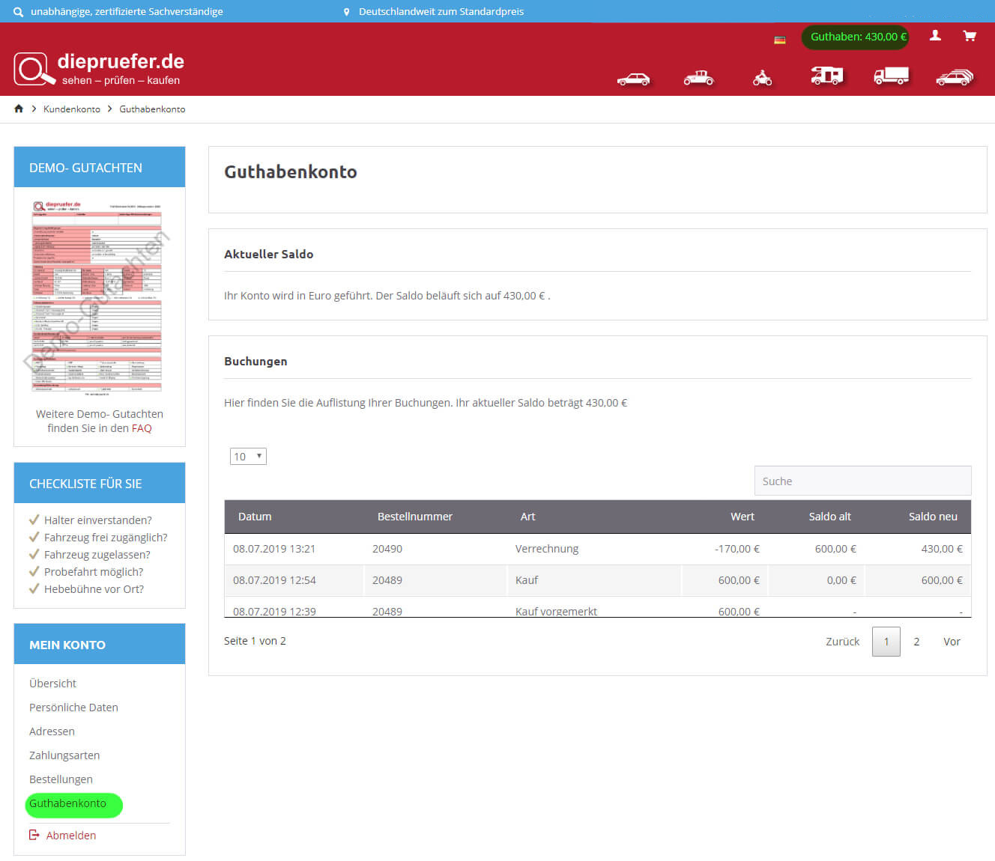This screenshot has height=861, width=995.
Task: Go to page 2 of bookings
Action: coord(916,642)
